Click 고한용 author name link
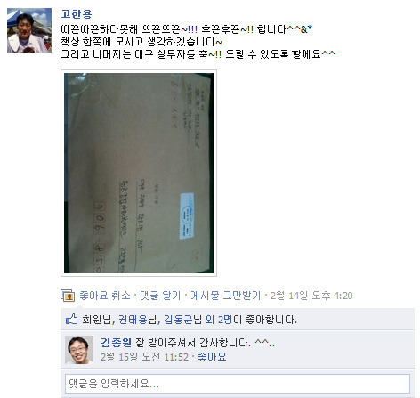Image resolution: width=420 pixels, height=398 pixels. tap(77, 14)
